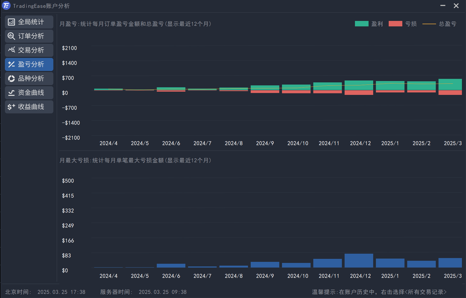Switch to the 品种分析 section
This screenshot has height=298, width=466.
coord(31,79)
